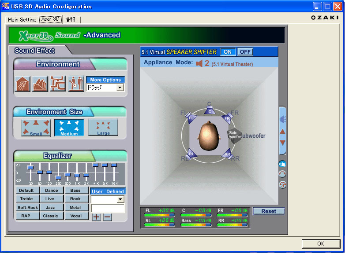Set environment size to Small
The height and width of the screenshot is (253, 345).
tap(36, 128)
